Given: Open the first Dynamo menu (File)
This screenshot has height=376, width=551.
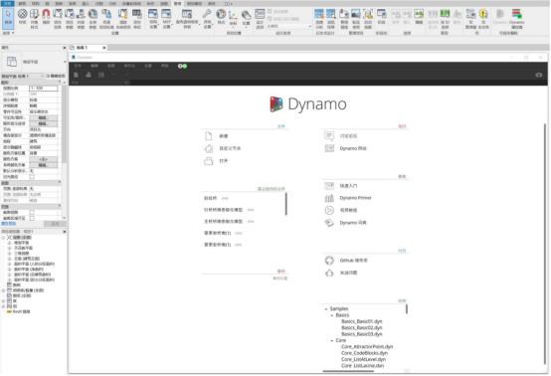Looking at the screenshot, I should (x=78, y=66).
